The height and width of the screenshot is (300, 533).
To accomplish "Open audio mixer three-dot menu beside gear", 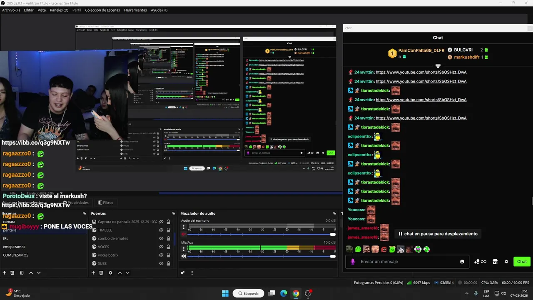I will (192, 273).
